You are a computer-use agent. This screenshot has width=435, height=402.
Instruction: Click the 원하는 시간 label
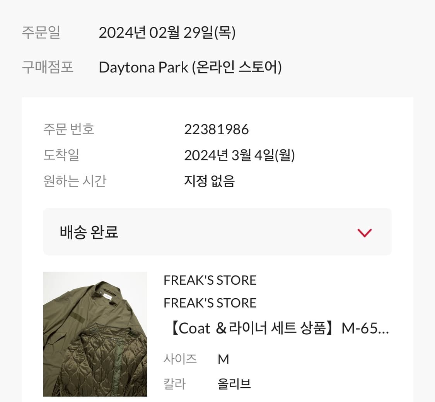click(75, 181)
